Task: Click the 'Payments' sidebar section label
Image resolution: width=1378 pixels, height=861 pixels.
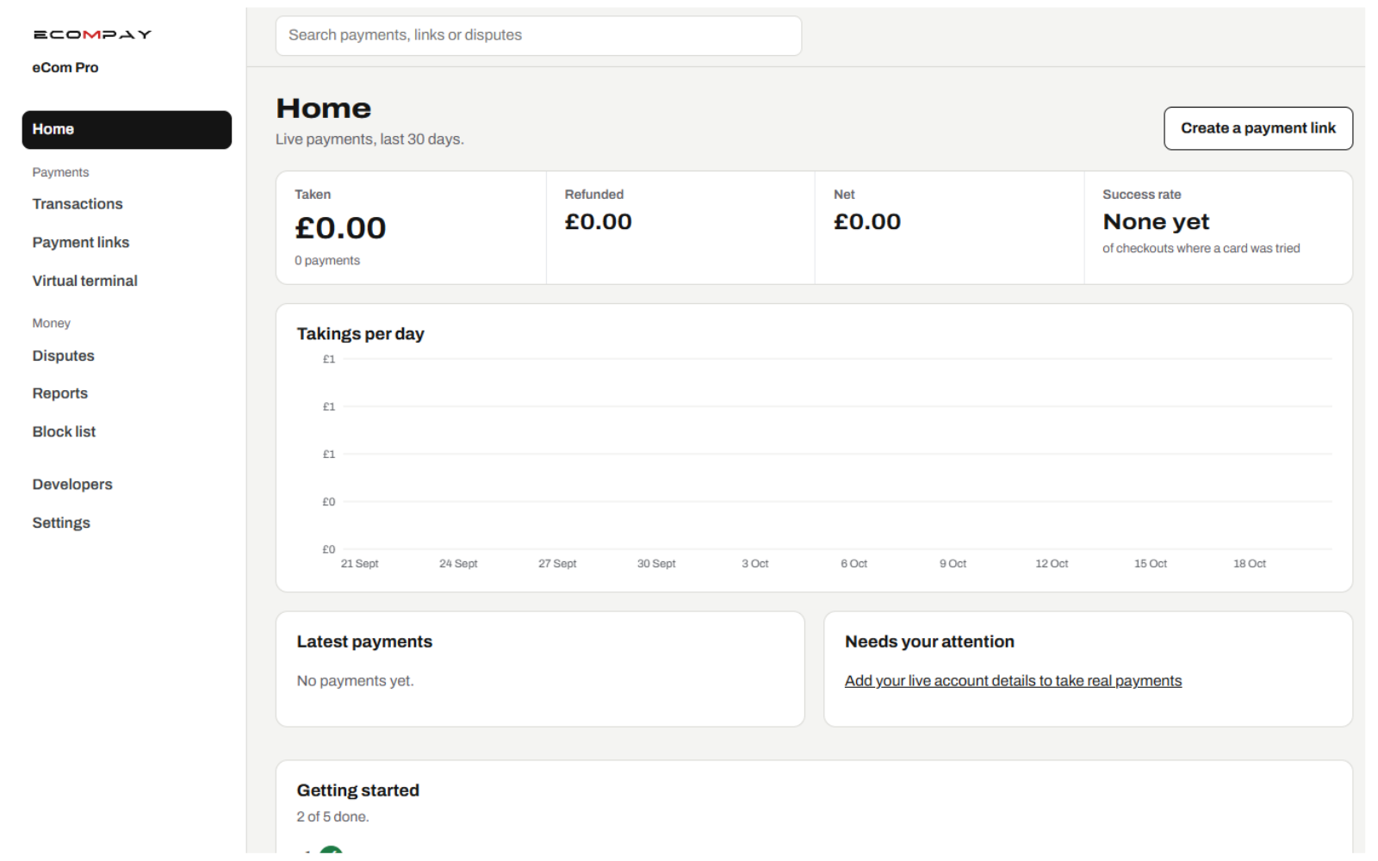Action: [61, 172]
